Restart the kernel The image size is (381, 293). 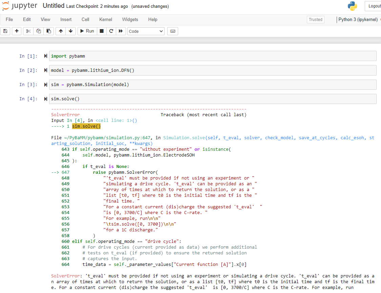(x=111, y=31)
